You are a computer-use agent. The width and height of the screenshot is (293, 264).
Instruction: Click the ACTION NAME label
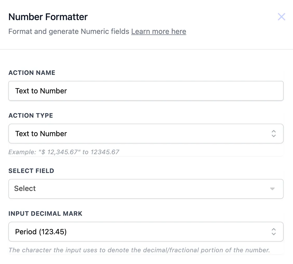pyautogui.click(x=32, y=73)
